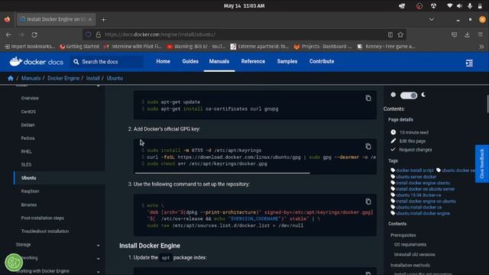
Task: Click the Manuals breadcrumb link
Action: (31, 78)
